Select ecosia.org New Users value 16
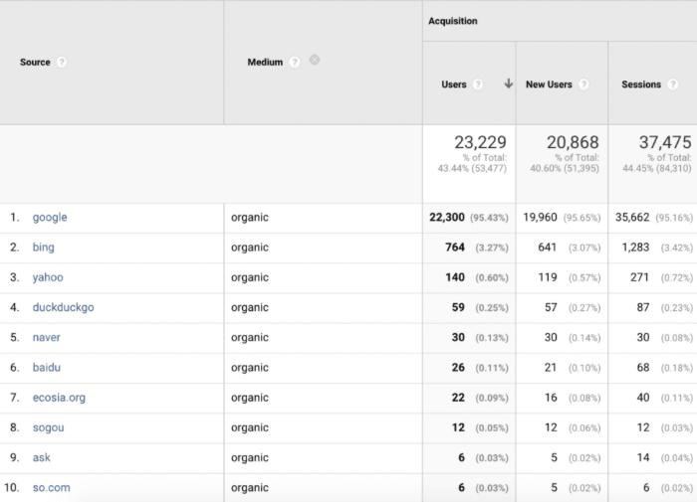Image resolution: width=697 pixels, height=502 pixels. pyautogui.click(x=551, y=398)
